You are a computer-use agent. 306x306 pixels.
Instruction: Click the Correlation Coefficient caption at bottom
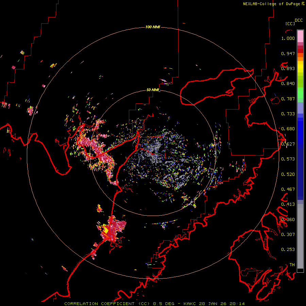click(x=154, y=304)
